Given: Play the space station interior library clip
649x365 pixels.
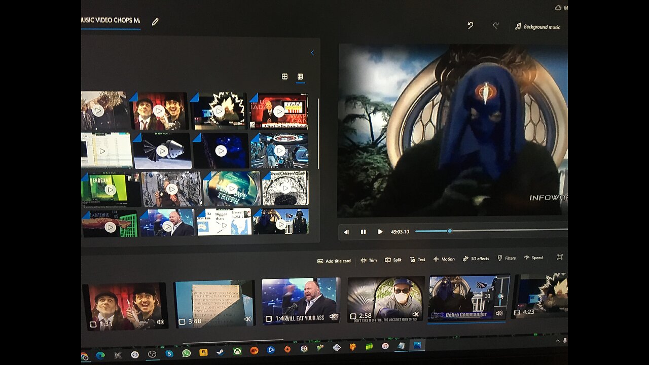Looking at the screenshot, I should point(172,189).
